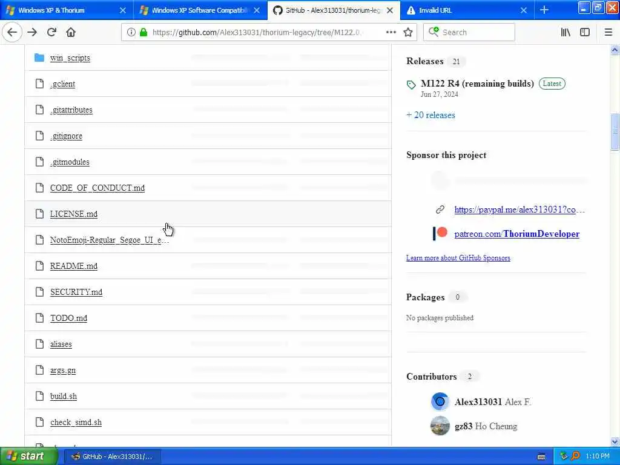Open check_simd.sh script
The image size is (620, 465).
coord(76,422)
